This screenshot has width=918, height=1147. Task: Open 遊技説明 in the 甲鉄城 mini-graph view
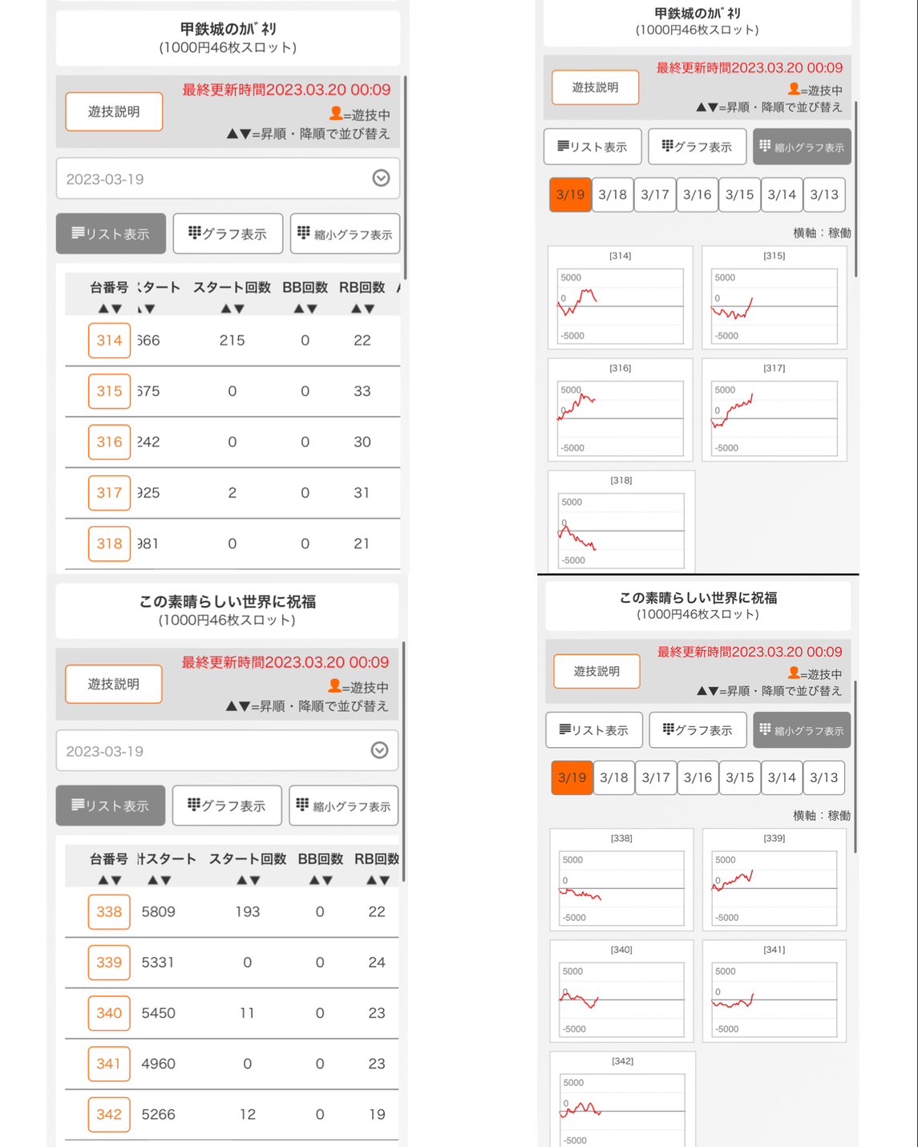point(595,87)
